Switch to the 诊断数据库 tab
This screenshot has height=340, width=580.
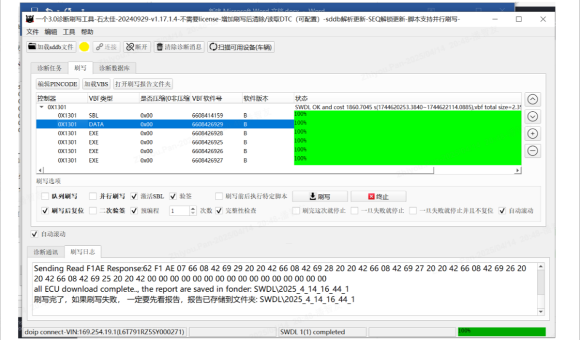[114, 68]
